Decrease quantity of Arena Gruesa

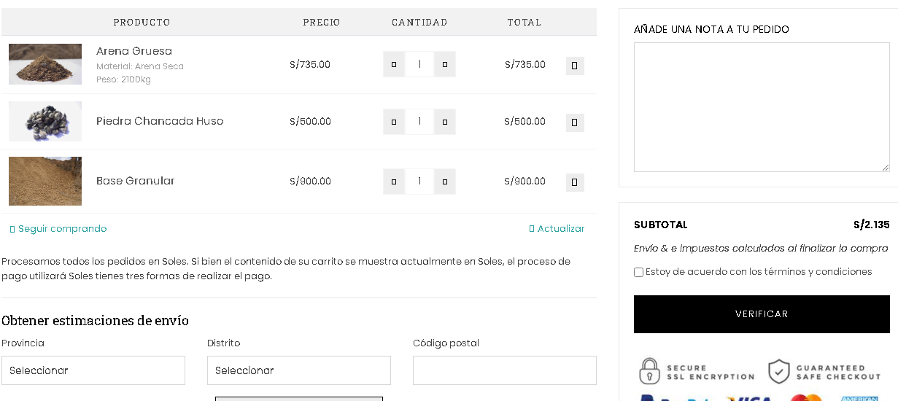pos(394,64)
